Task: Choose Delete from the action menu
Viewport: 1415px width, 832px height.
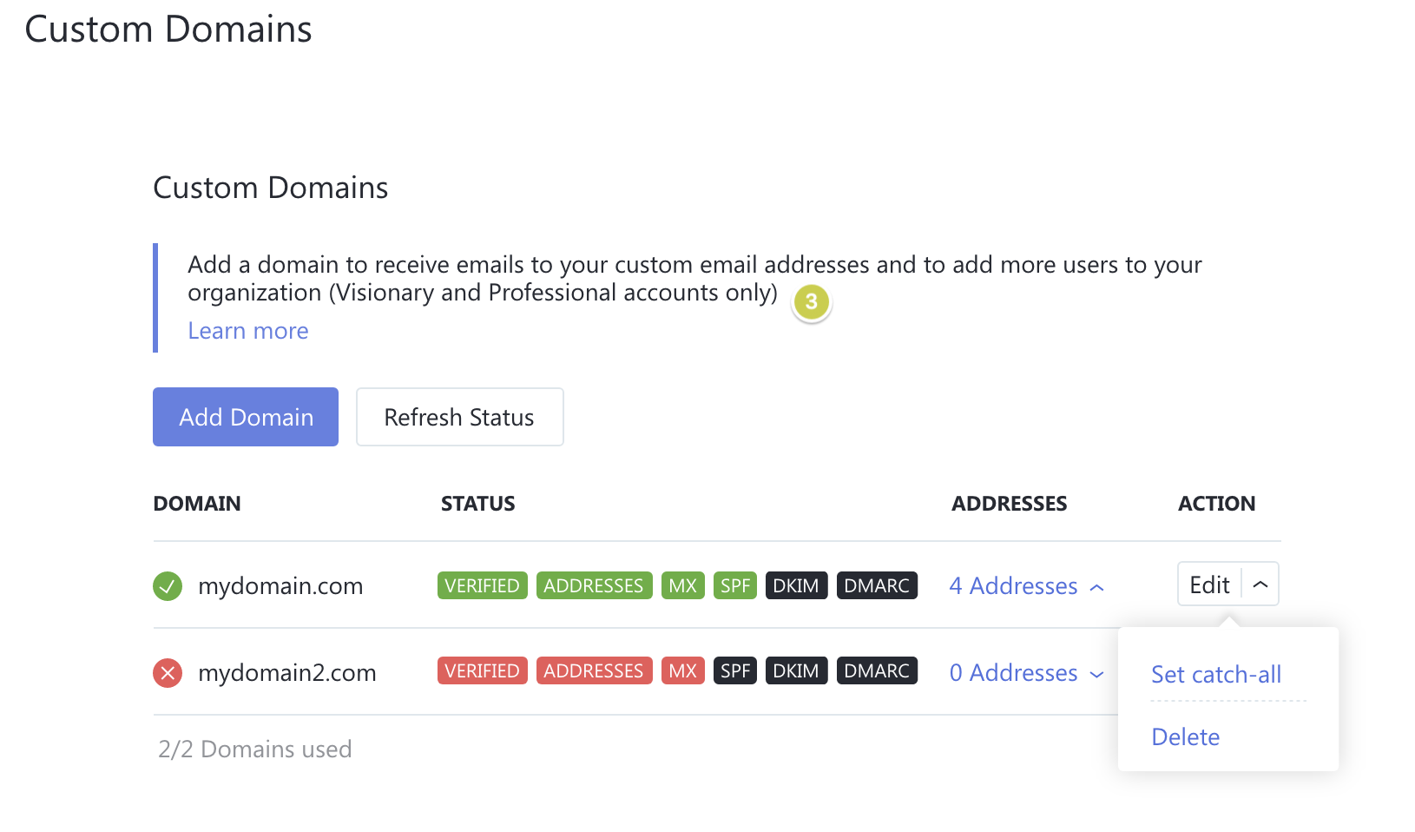Action: click(1185, 736)
